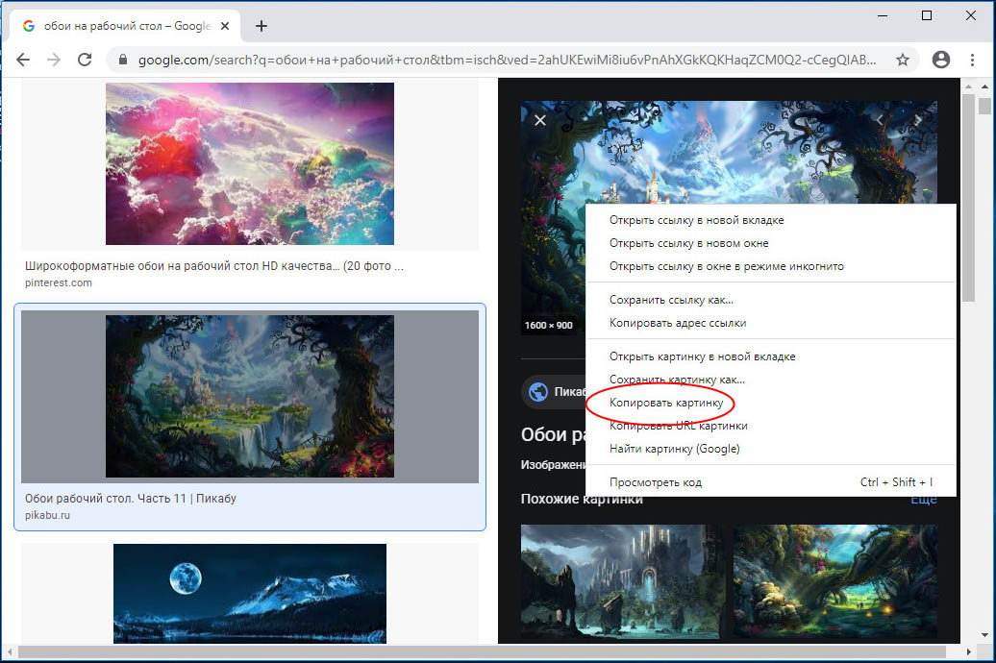Click the scrollbar down arrow
Screen dimensions: 996x663
(x=984, y=635)
